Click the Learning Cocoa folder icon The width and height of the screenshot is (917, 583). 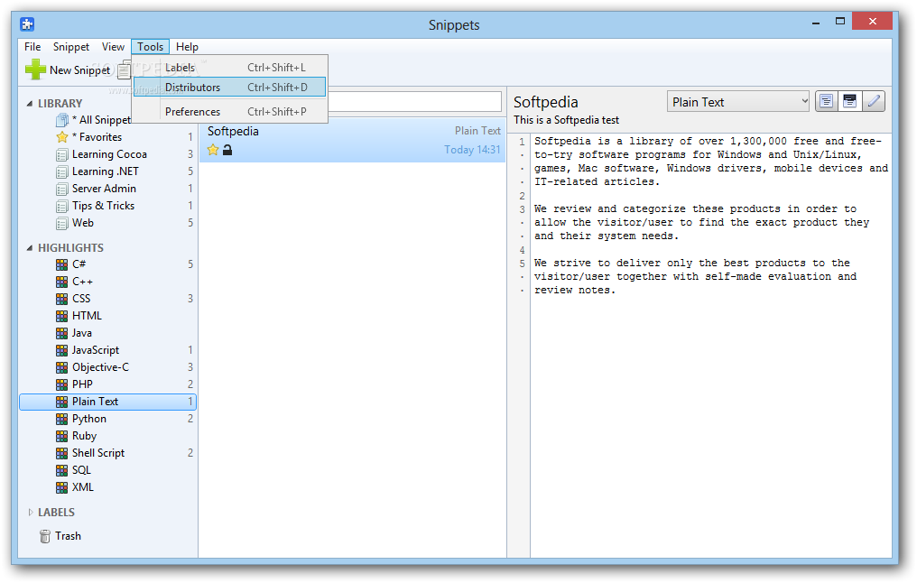pyautogui.click(x=61, y=154)
